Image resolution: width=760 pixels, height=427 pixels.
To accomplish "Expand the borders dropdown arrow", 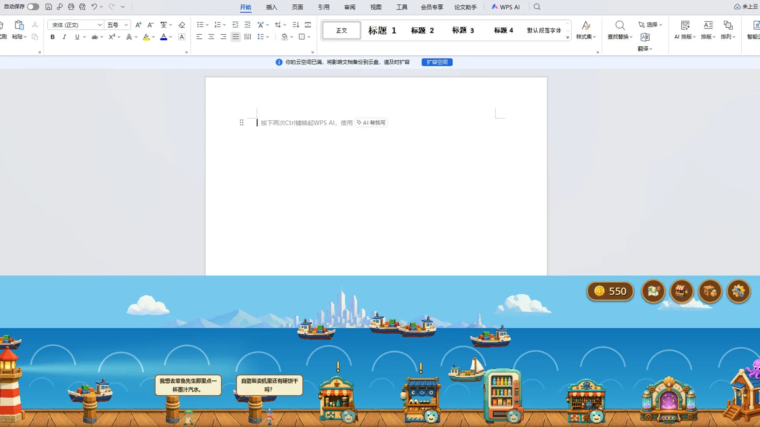I will click(x=309, y=37).
